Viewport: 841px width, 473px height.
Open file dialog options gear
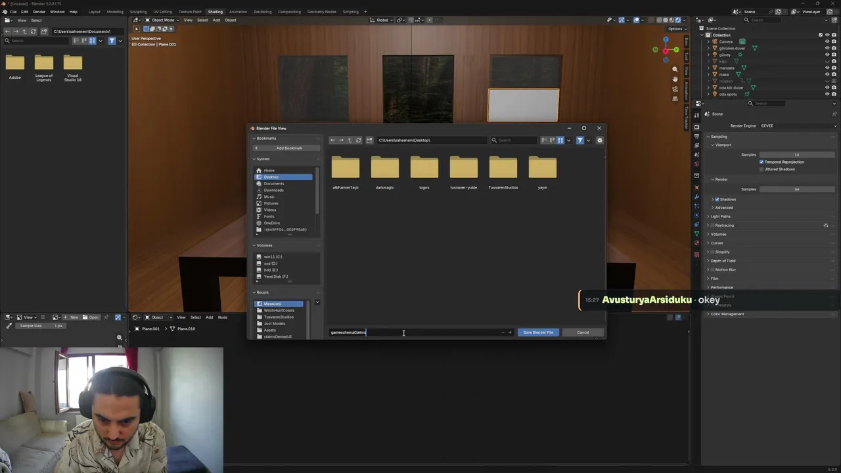(x=599, y=140)
